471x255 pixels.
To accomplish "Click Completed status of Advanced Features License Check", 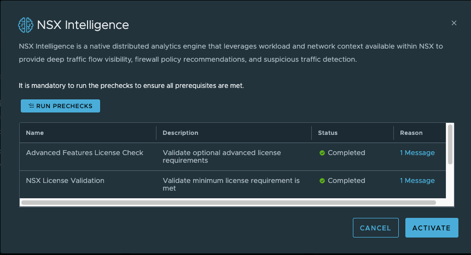I will [346, 153].
